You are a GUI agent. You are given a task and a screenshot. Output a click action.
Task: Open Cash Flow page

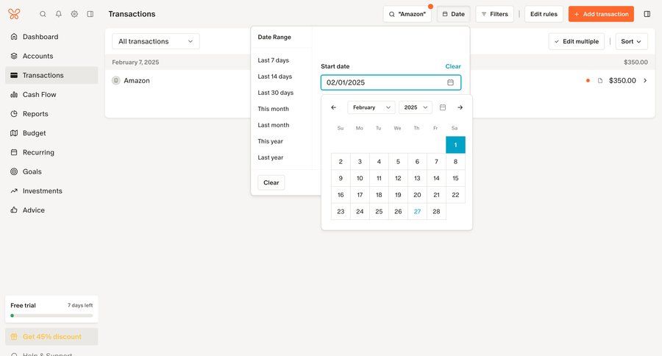51,95
